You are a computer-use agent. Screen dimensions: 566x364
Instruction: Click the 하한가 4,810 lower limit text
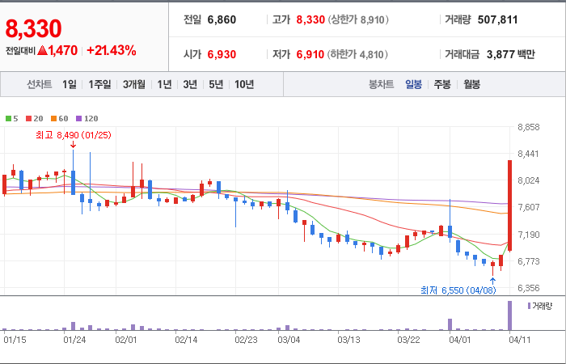[x=357, y=54]
